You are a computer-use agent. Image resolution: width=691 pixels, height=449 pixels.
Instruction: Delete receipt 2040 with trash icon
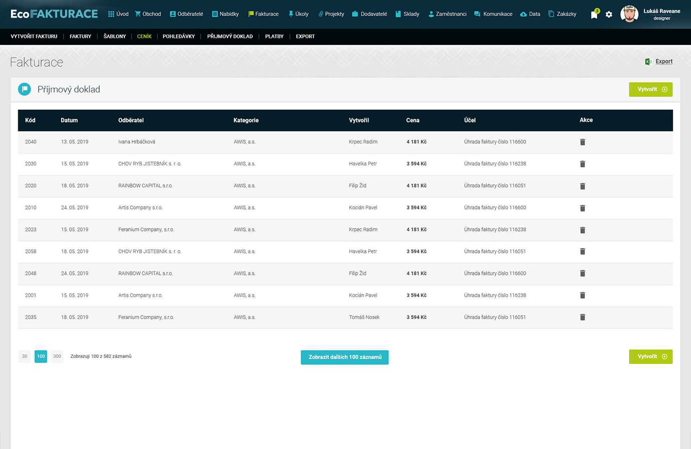tap(582, 142)
